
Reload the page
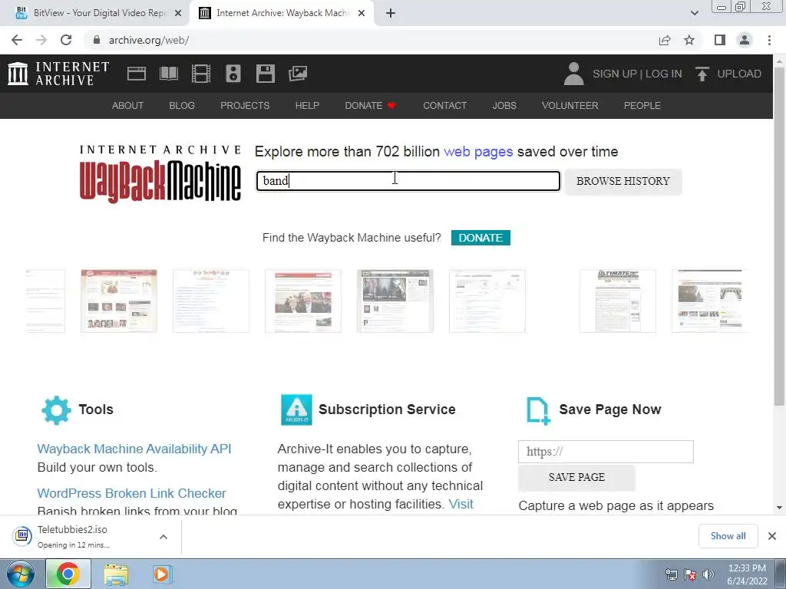66,40
